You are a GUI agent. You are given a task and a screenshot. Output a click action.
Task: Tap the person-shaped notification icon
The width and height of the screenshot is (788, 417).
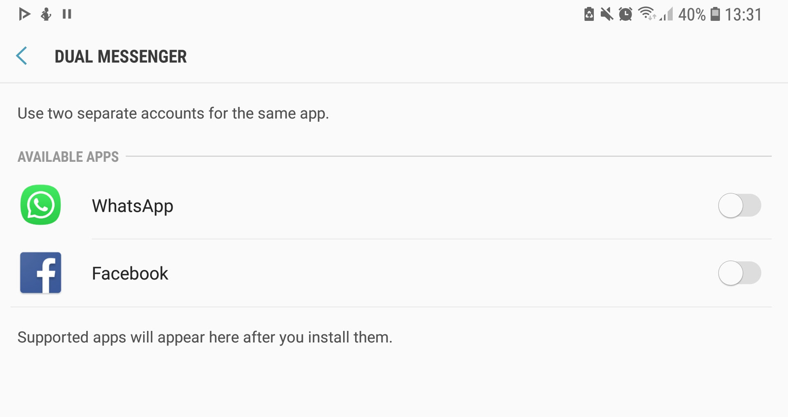[x=46, y=14]
